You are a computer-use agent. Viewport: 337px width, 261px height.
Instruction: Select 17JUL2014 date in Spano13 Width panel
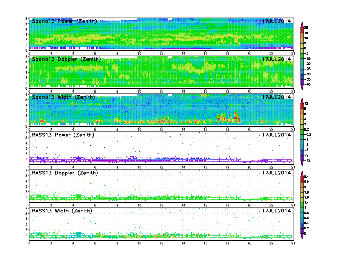point(277,97)
